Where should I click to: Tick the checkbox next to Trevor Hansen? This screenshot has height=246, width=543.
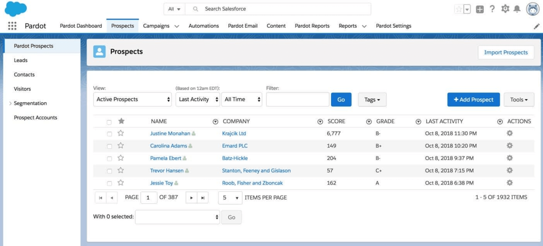tap(109, 171)
